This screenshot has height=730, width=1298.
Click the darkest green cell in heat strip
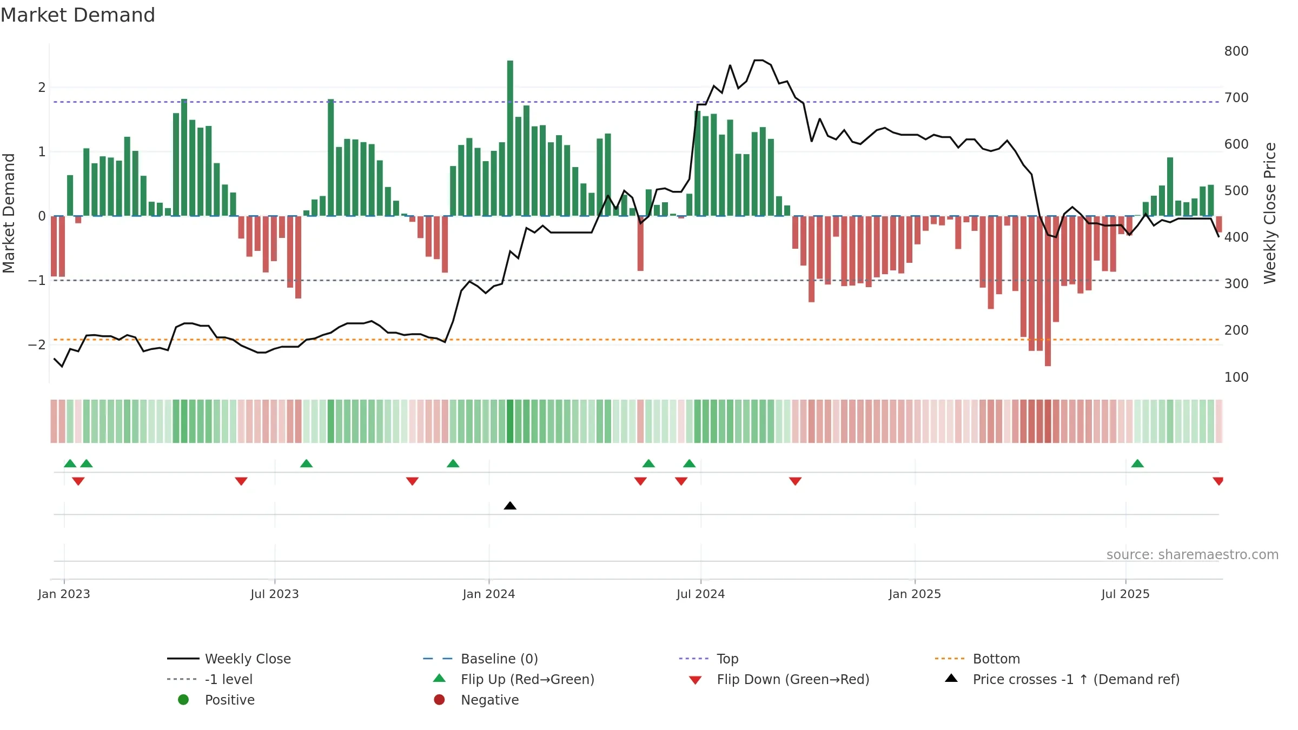point(510,421)
